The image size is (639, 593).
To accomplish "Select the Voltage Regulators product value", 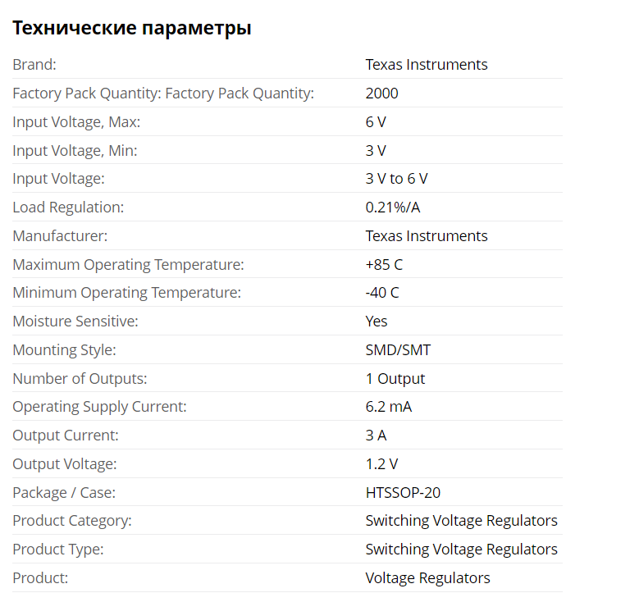I will coord(427,578).
